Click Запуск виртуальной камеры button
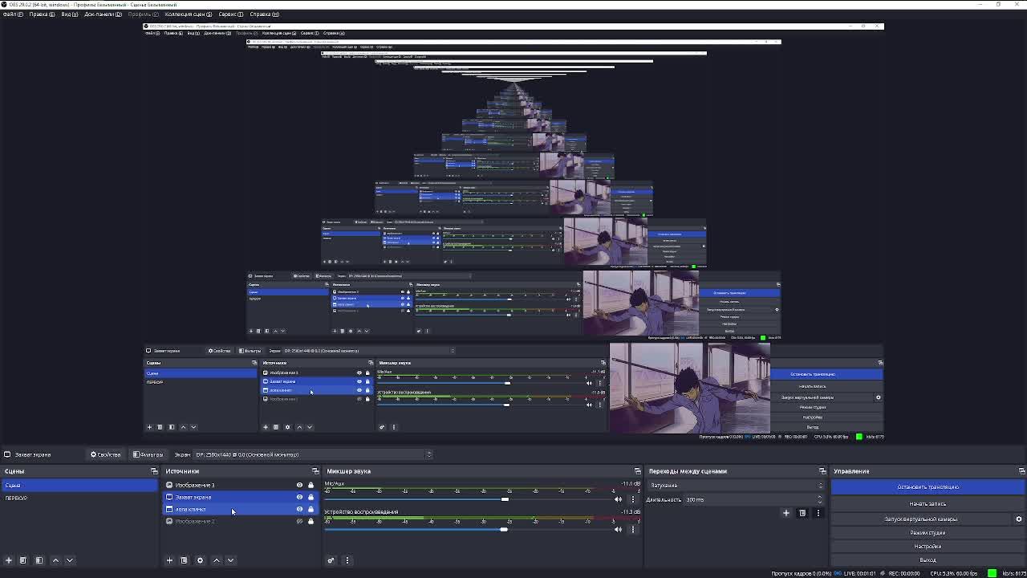 pyautogui.click(x=921, y=519)
